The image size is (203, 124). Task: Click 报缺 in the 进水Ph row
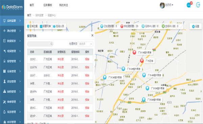tap(87, 91)
